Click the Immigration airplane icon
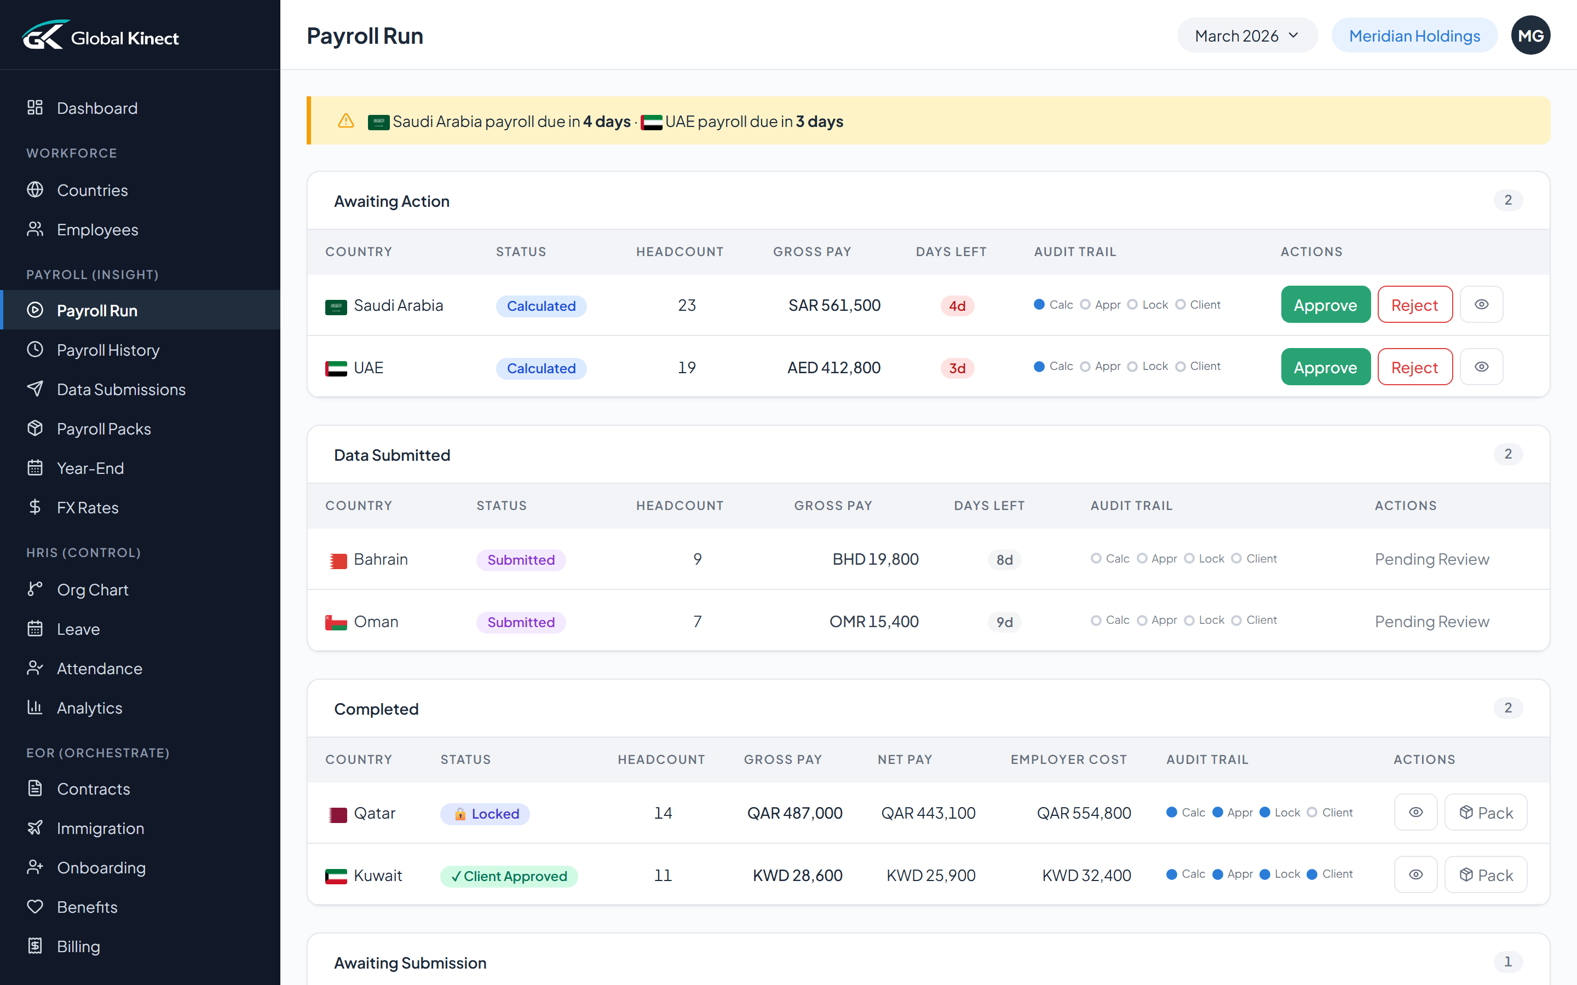Screen dimensions: 1577x985 point(36,828)
